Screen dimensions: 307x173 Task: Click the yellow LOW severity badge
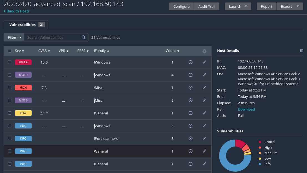(23, 113)
